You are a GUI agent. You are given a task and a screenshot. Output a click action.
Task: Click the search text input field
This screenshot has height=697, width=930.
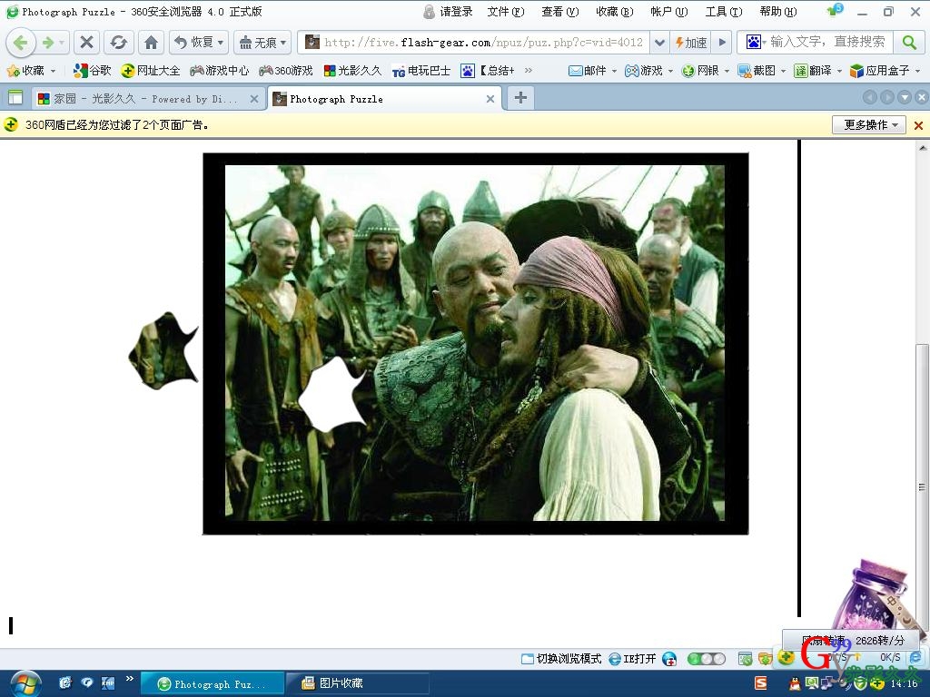tap(829, 42)
